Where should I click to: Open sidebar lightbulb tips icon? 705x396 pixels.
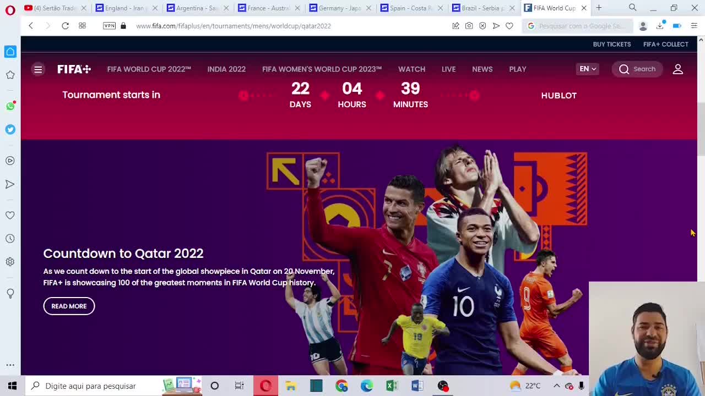[10, 294]
